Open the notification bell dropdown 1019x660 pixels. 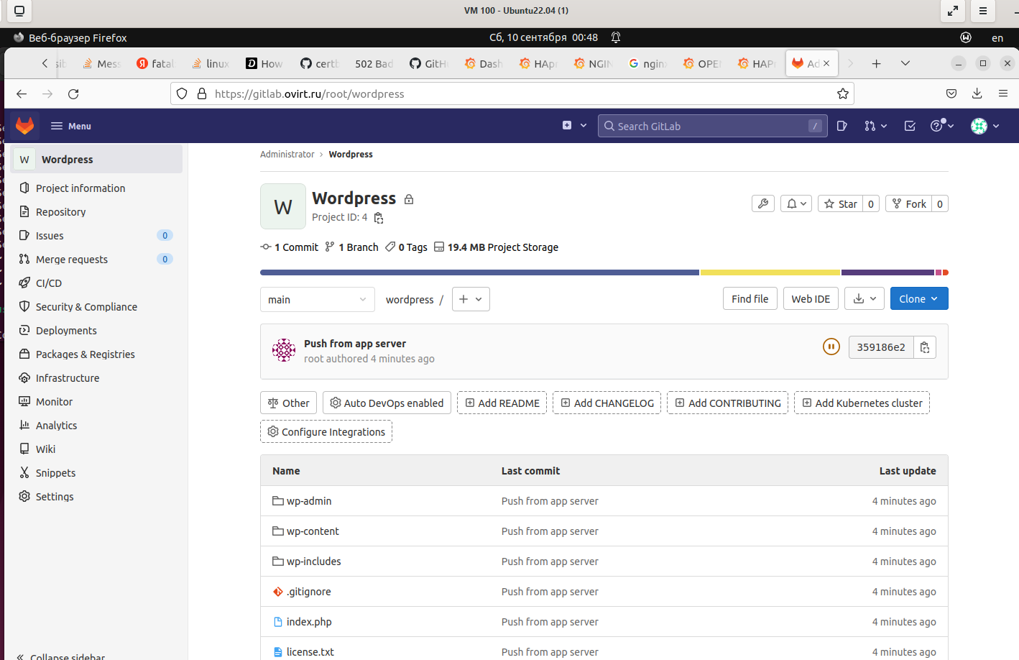(796, 204)
